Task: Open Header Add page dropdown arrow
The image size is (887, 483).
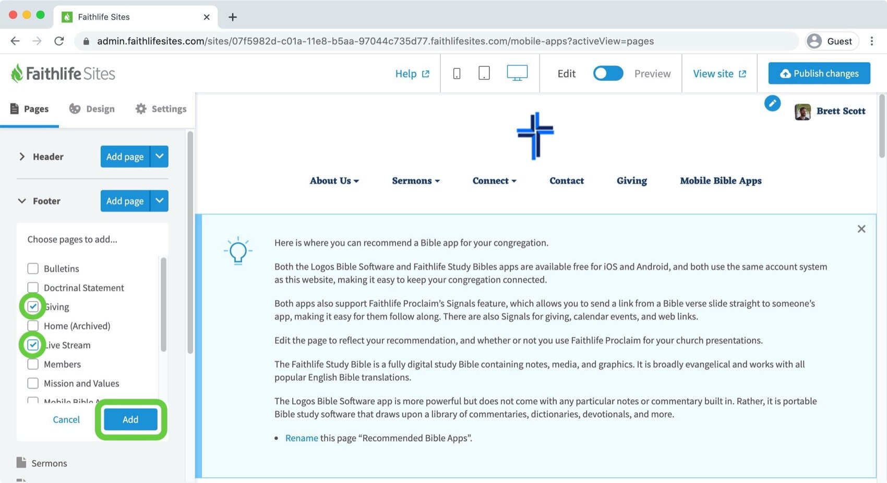Action: [x=159, y=156]
